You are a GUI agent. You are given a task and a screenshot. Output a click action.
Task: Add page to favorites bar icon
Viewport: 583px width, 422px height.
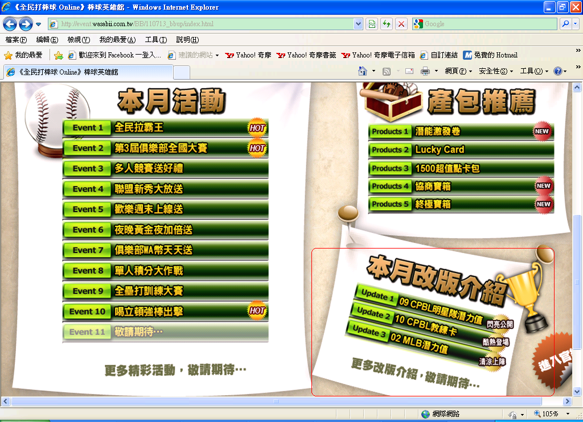tap(59, 55)
